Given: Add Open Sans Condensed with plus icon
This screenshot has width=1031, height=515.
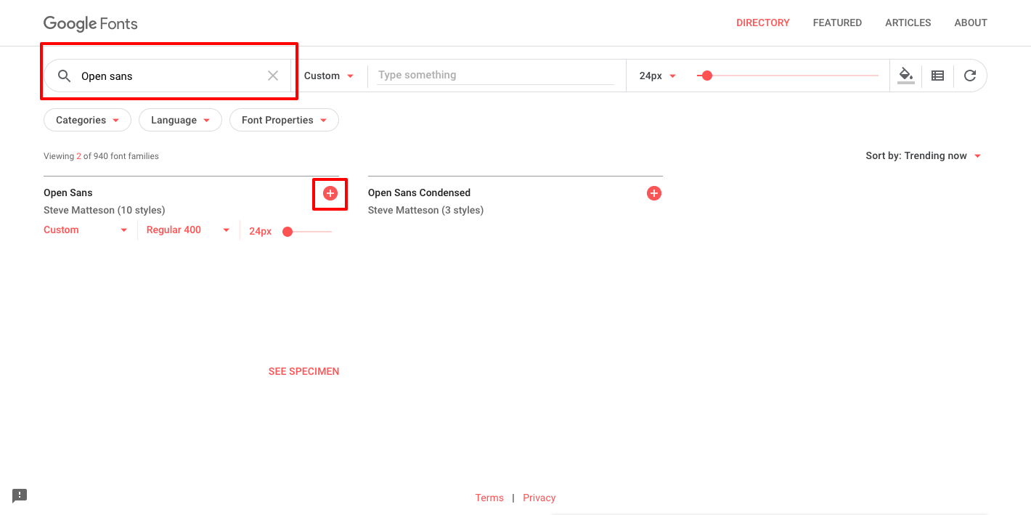Looking at the screenshot, I should point(654,193).
